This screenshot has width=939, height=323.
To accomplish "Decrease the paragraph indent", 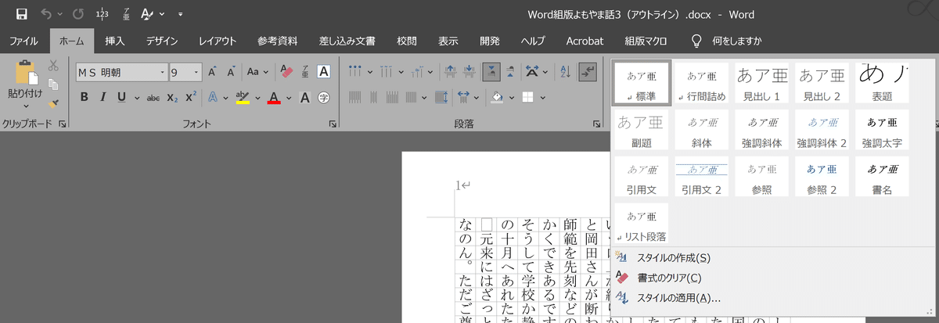I will (451, 72).
